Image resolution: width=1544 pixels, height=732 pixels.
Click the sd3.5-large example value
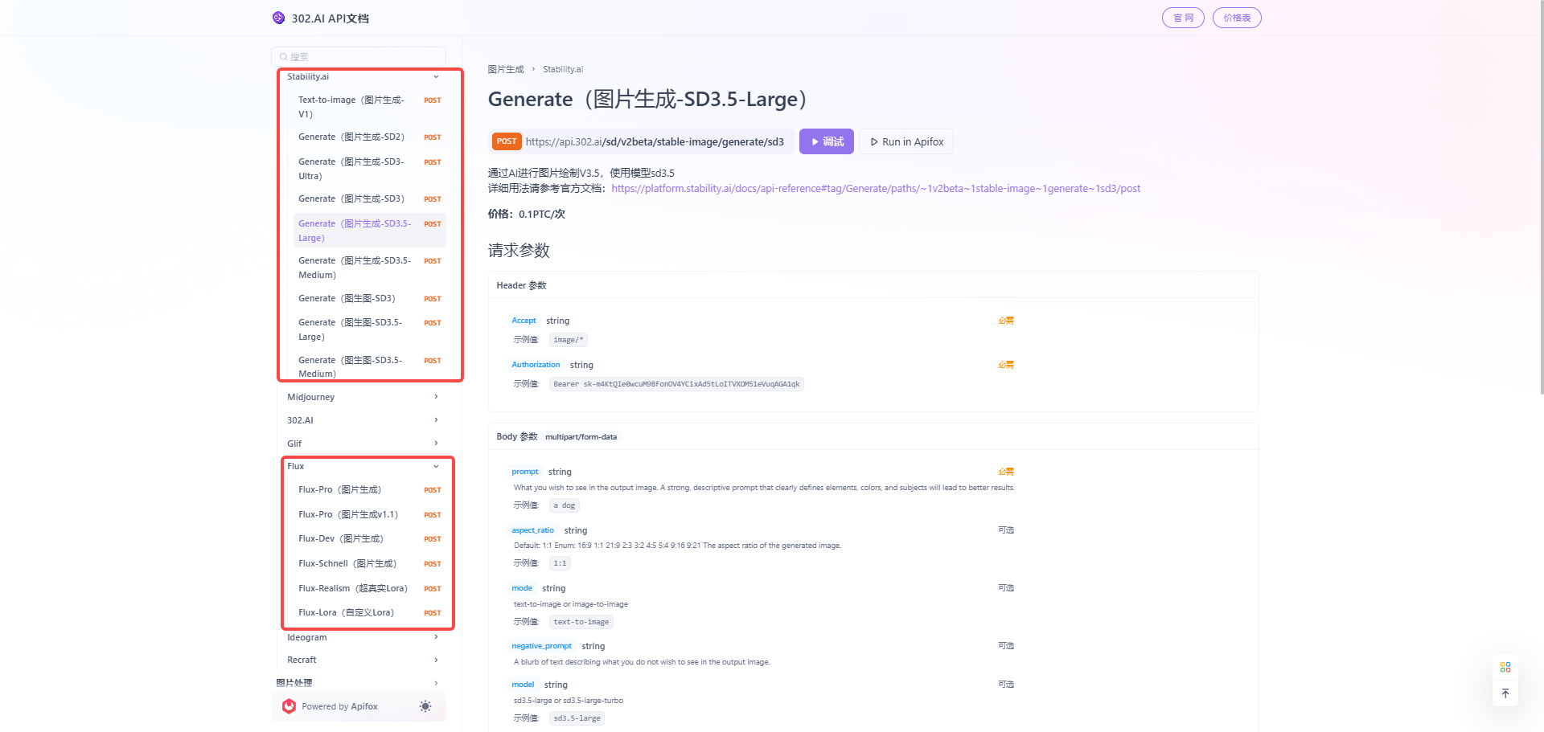point(577,718)
